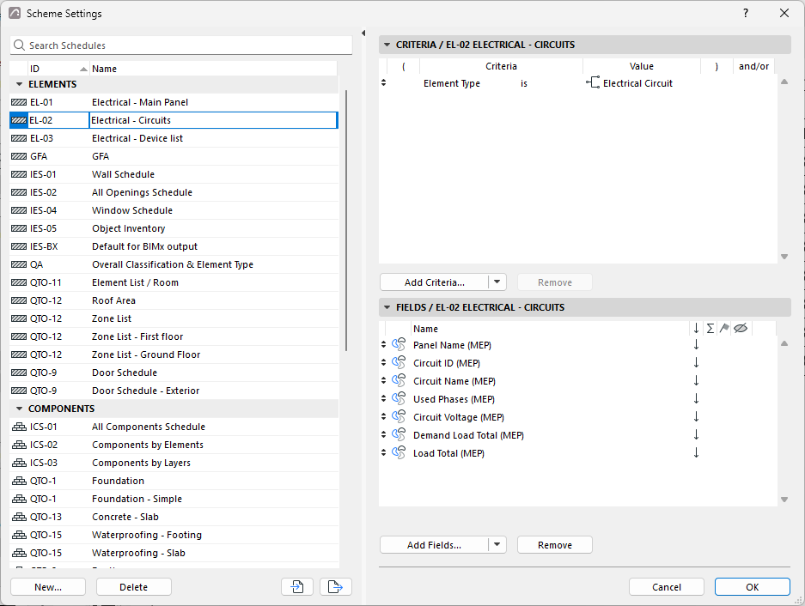Viewport: 805px width, 606px height.
Task: Toggle sort arrow for Circuit Voltage (MEP)
Action: coord(696,416)
